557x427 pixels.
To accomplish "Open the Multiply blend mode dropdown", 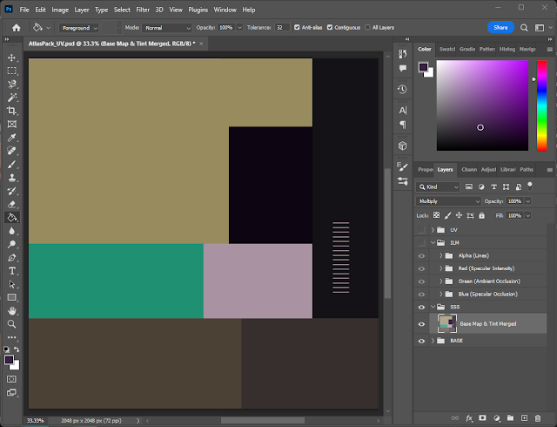I will [x=449, y=201].
